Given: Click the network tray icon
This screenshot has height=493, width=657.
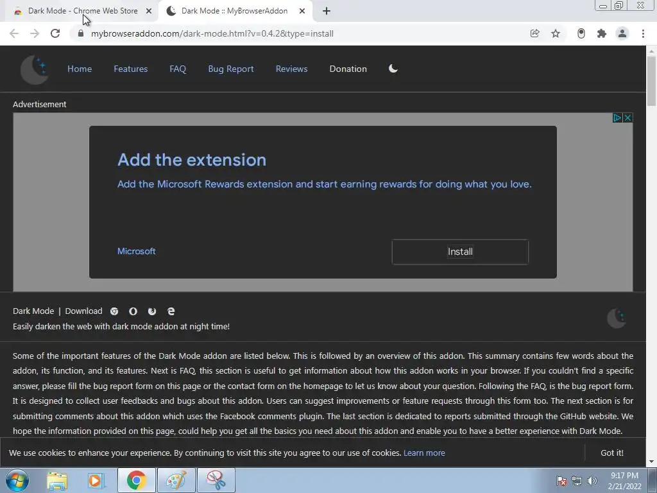Looking at the screenshot, I should 577,481.
